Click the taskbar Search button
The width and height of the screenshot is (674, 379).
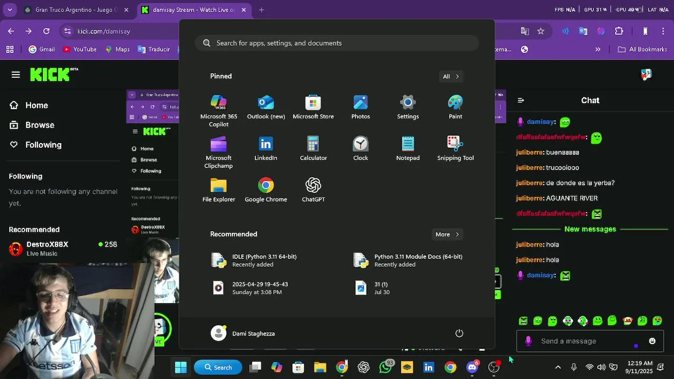pyautogui.click(x=218, y=367)
